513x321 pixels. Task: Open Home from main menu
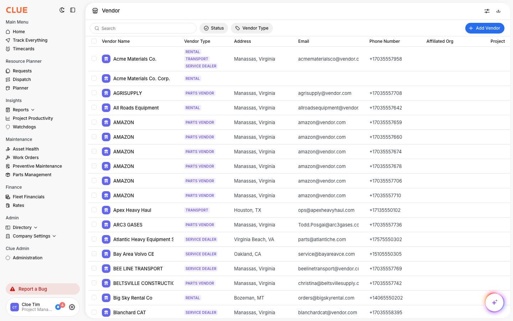coord(19,32)
